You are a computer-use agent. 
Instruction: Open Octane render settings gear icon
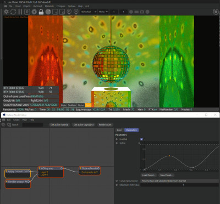[34, 12]
